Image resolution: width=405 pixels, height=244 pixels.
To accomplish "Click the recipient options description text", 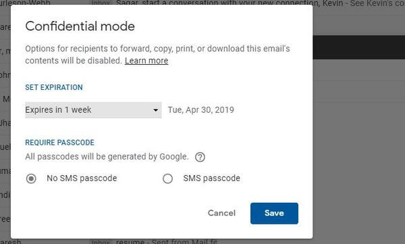I will point(157,55).
